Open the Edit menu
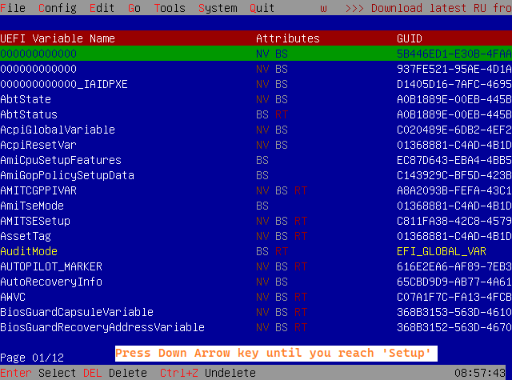512x380 pixels. point(102,8)
